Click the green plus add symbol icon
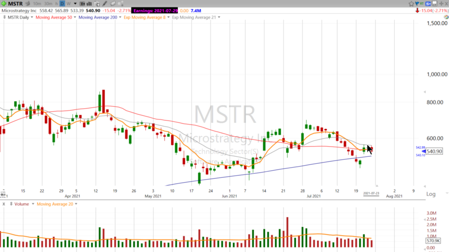449x252 pixels. tap(3, 3)
